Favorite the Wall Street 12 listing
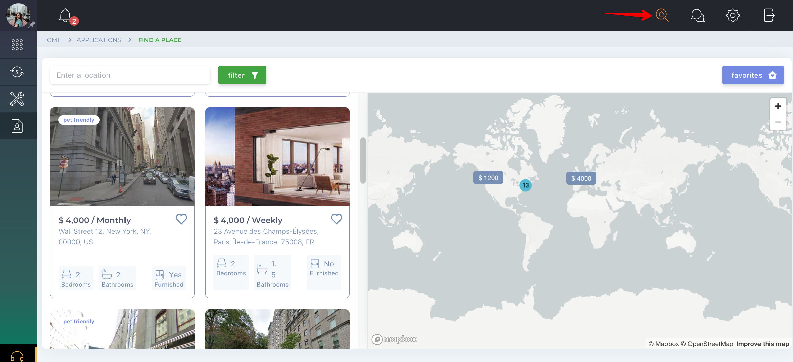Image resolution: width=793 pixels, height=362 pixels. 181,219
